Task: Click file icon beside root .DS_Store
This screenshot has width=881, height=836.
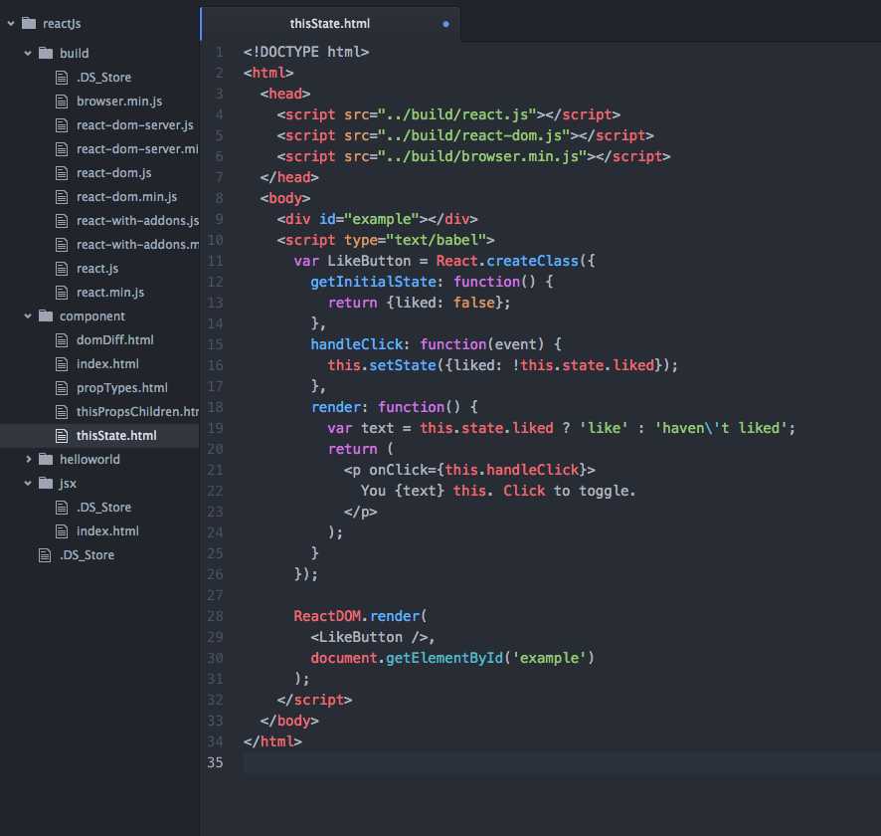Action: tap(45, 555)
